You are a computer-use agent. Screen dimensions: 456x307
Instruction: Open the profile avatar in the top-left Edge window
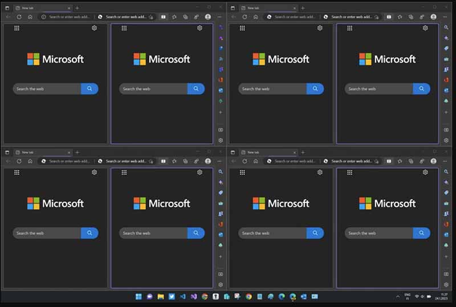[x=208, y=17]
